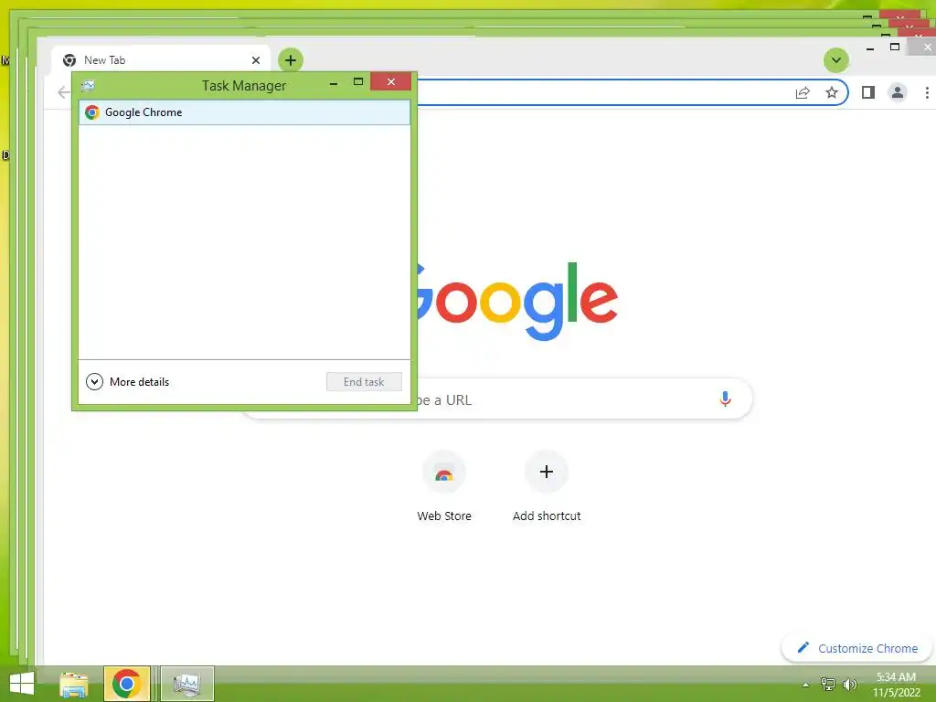Open Chrome three-dot menu

927,92
